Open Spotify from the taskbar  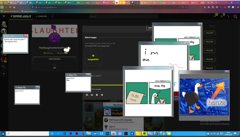[145, 134]
